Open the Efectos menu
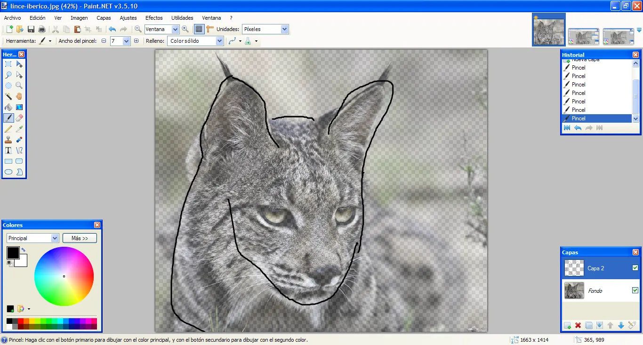The width and height of the screenshot is (643, 345). (x=154, y=18)
